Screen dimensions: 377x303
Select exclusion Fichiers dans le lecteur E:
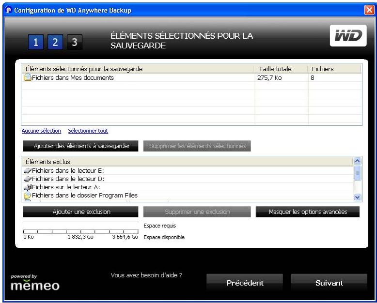click(188, 171)
